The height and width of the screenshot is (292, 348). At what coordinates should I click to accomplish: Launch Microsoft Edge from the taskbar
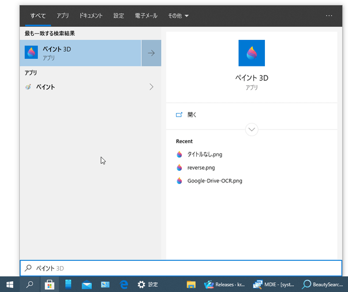[124, 284]
